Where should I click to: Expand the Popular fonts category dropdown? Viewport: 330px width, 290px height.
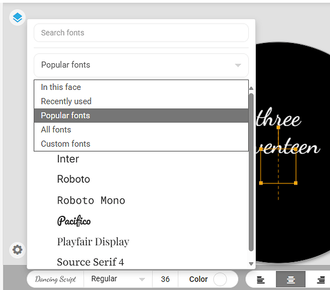coord(141,65)
